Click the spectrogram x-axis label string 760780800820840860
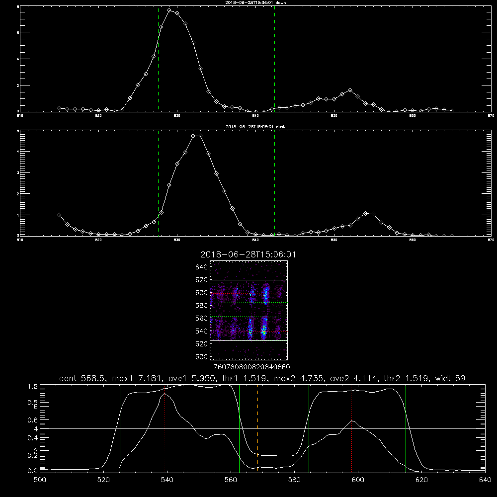This screenshot has height=497, width=497. pos(251,367)
